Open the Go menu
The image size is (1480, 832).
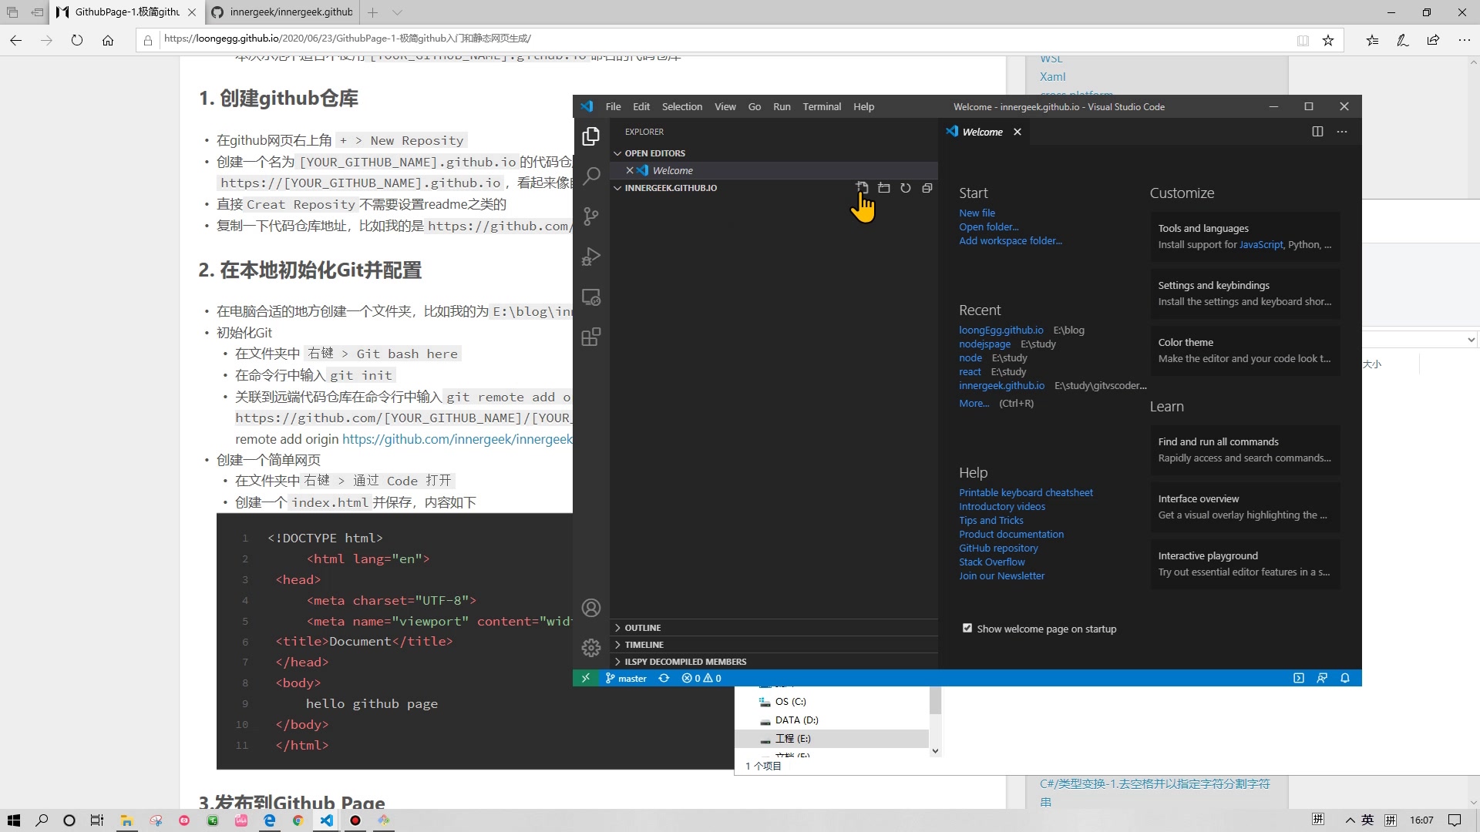click(755, 106)
